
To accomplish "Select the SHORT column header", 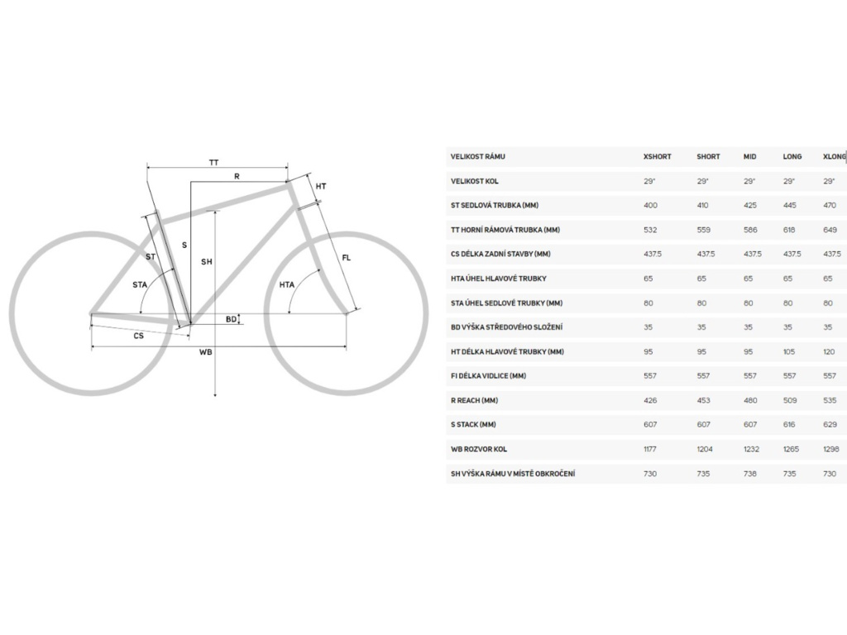I will pyautogui.click(x=708, y=156).
